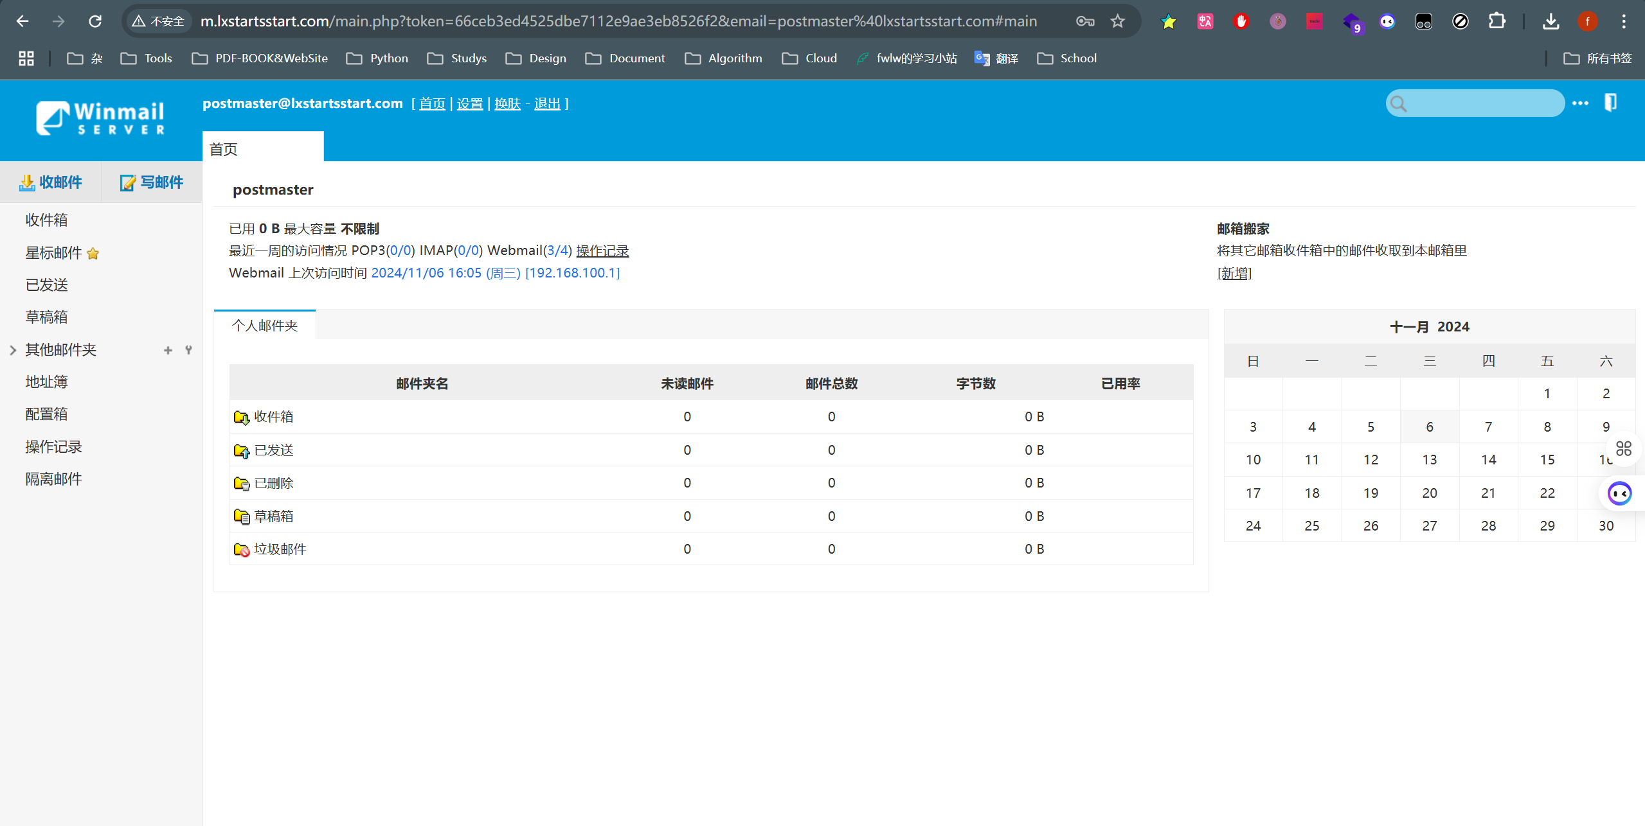Open 配置箱 in the sidebar
The width and height of the screenshot is (1645, 826).
click(x=46, y=414)
